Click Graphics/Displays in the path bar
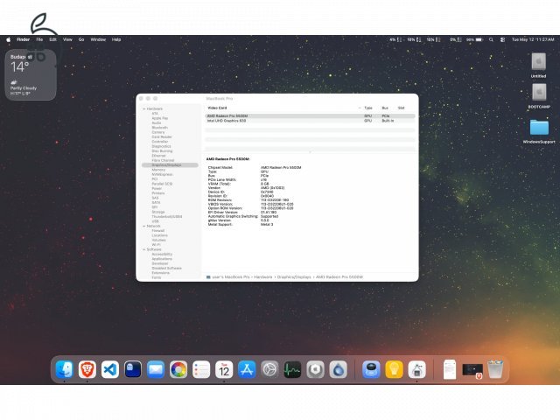 tap(294, 277)
